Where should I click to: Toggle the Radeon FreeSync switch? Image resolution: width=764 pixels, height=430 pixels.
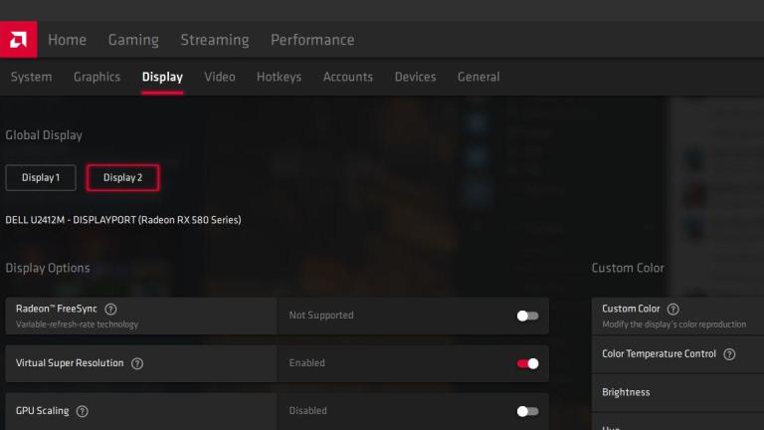coord(527,316)
